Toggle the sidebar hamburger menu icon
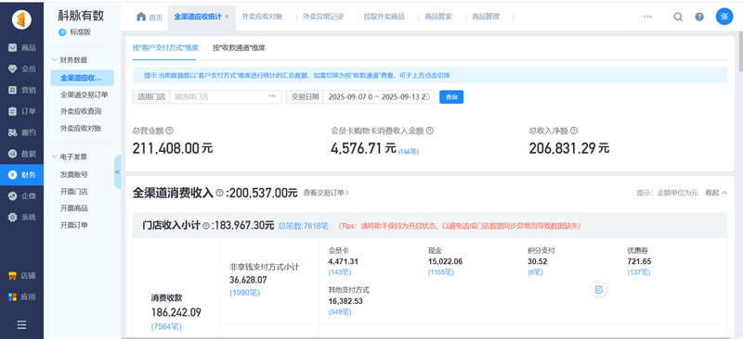 [x=21, y=325]
